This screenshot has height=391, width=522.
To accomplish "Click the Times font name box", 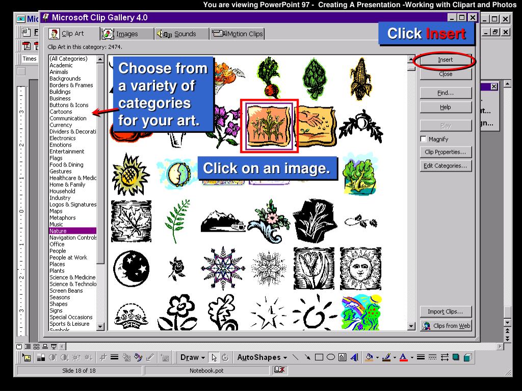I will tap(29, 59).
